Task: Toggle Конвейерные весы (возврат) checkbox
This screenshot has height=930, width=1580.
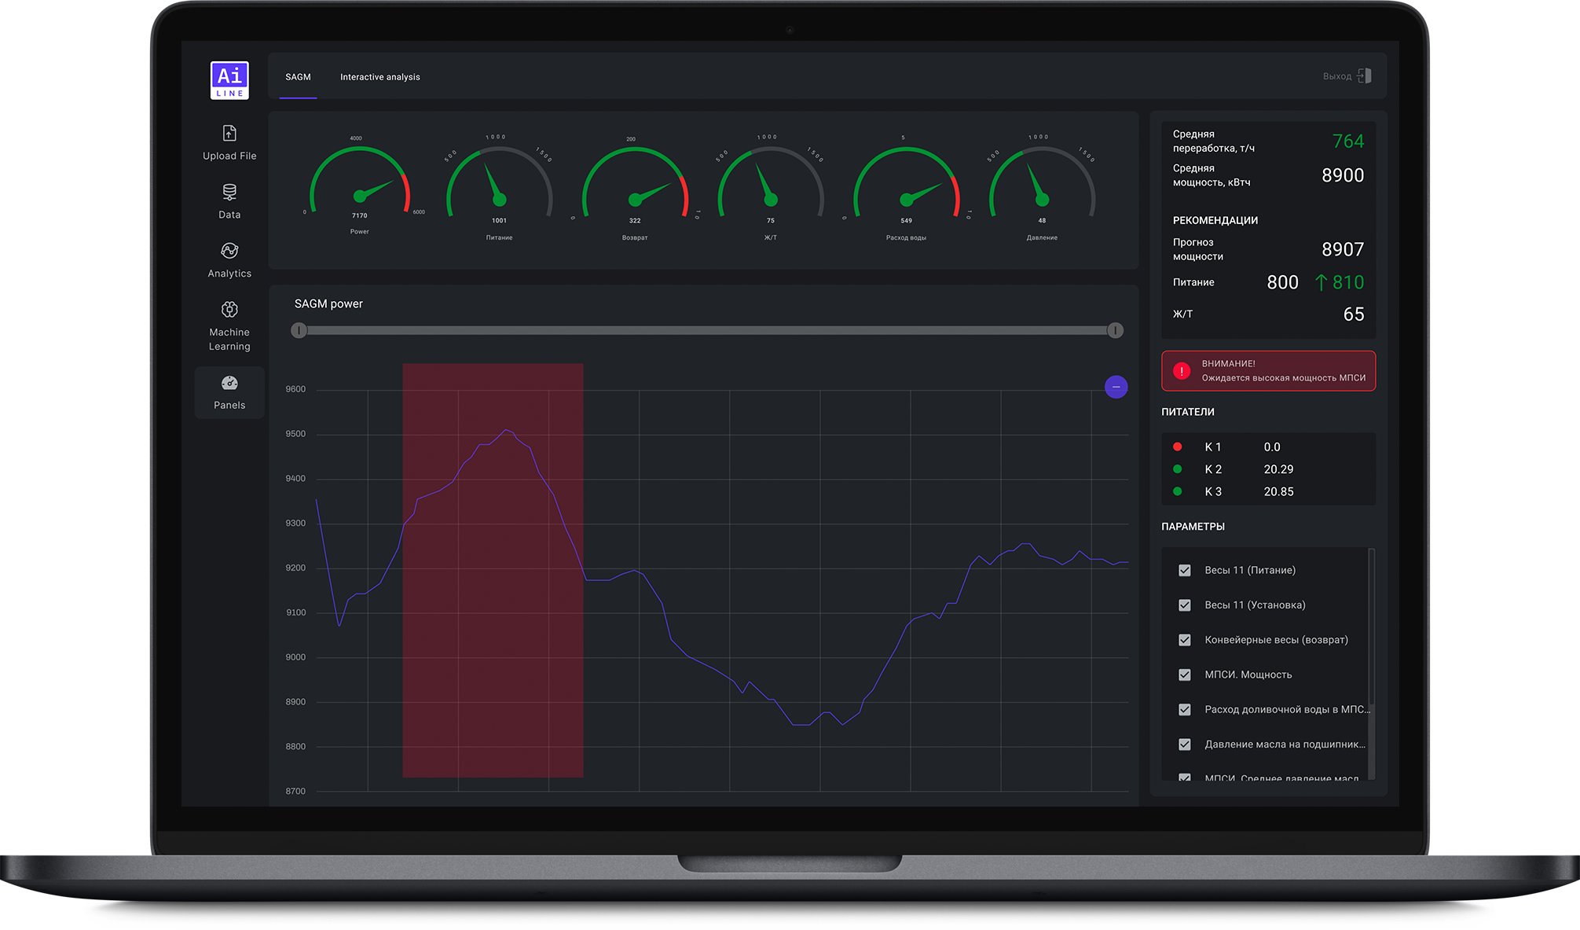Action: pyautogui.click(x=1185, y=640)
